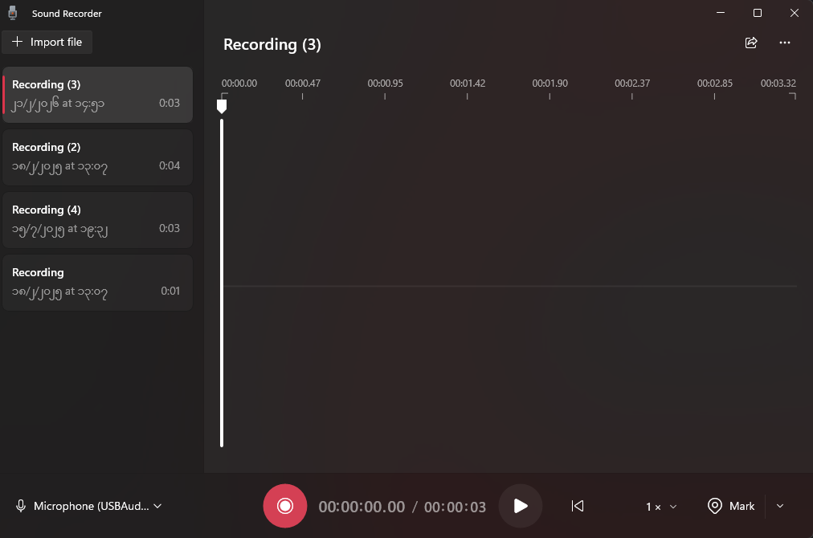Click the Recording (3) title heading
This screenshot has width=813, height=538.
click(272, 45)
